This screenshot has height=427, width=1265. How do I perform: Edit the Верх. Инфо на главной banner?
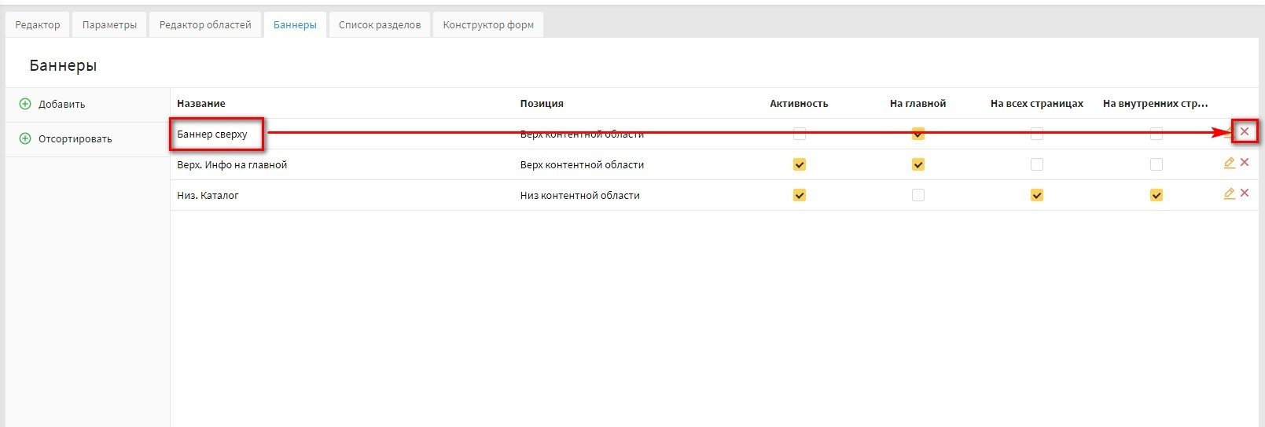pyautogui.click(x=1229, y=163)
